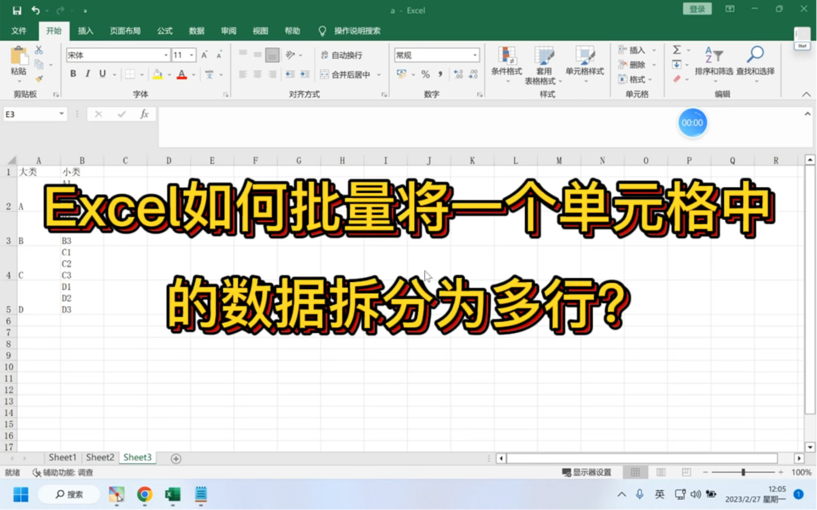Toggle center horizontal alignment
This screenshot has height=510, width=817.
[x=257, y=74]
